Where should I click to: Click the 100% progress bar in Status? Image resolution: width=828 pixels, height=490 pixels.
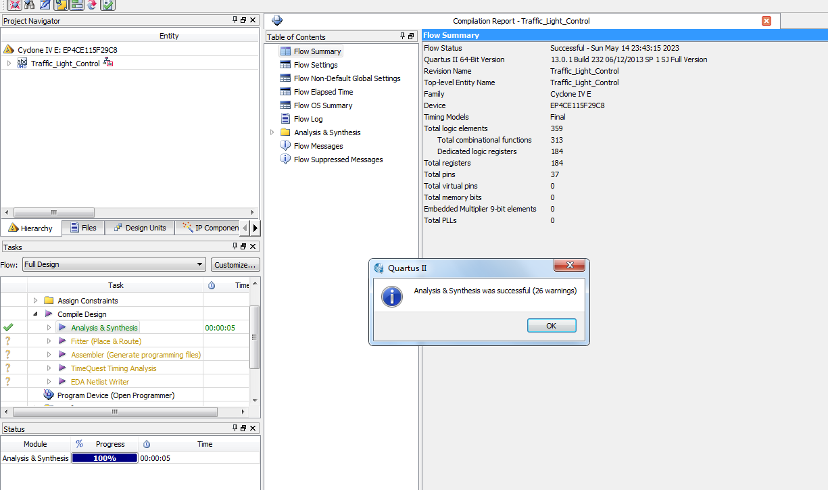(x=105, y=458)
